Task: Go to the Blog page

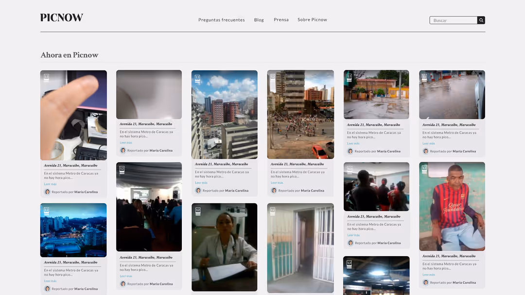Action: (259, 20)
